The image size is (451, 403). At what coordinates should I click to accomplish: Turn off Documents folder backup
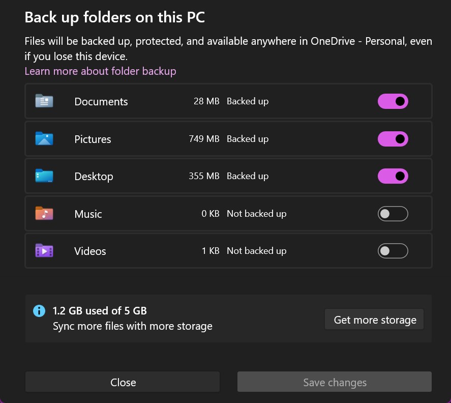(x=393, y=101)
